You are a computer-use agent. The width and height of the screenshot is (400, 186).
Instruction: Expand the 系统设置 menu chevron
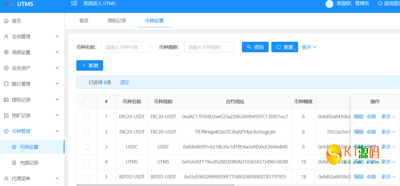(x=57, y=52)
